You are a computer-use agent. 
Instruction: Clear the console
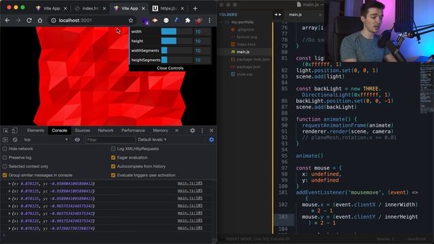click(x=15, y=140)
